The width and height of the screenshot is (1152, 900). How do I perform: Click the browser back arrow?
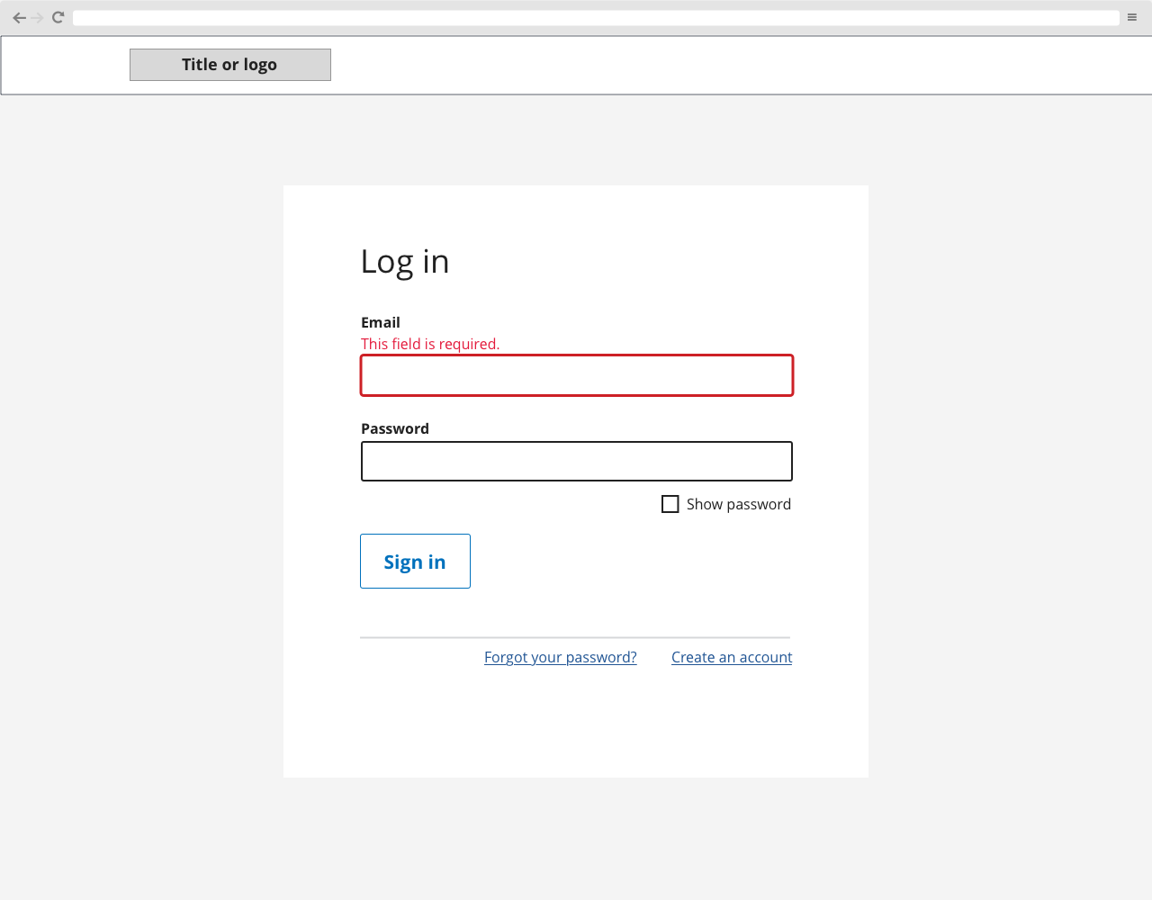(x=18, y=16)
